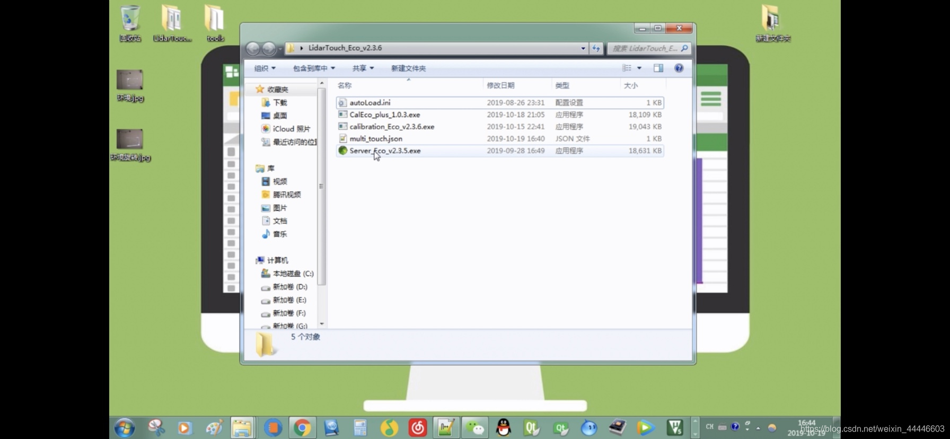Select 新建文件夹 desktop folder
The height and width of the screenshot is (439, 950).
[772, 23]
